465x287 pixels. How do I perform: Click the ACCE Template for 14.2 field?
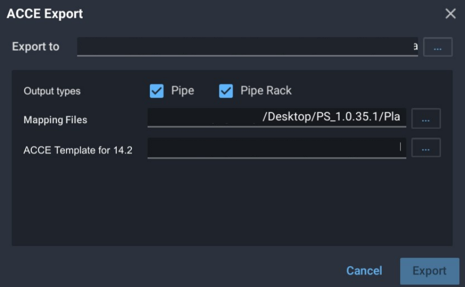(x=276, y=148)
